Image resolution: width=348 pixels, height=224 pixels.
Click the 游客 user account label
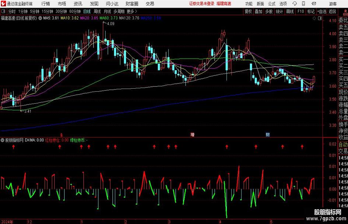(333, 4)
